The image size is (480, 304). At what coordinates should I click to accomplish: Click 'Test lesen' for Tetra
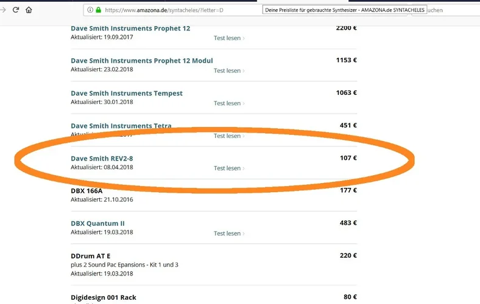[229, 136]
